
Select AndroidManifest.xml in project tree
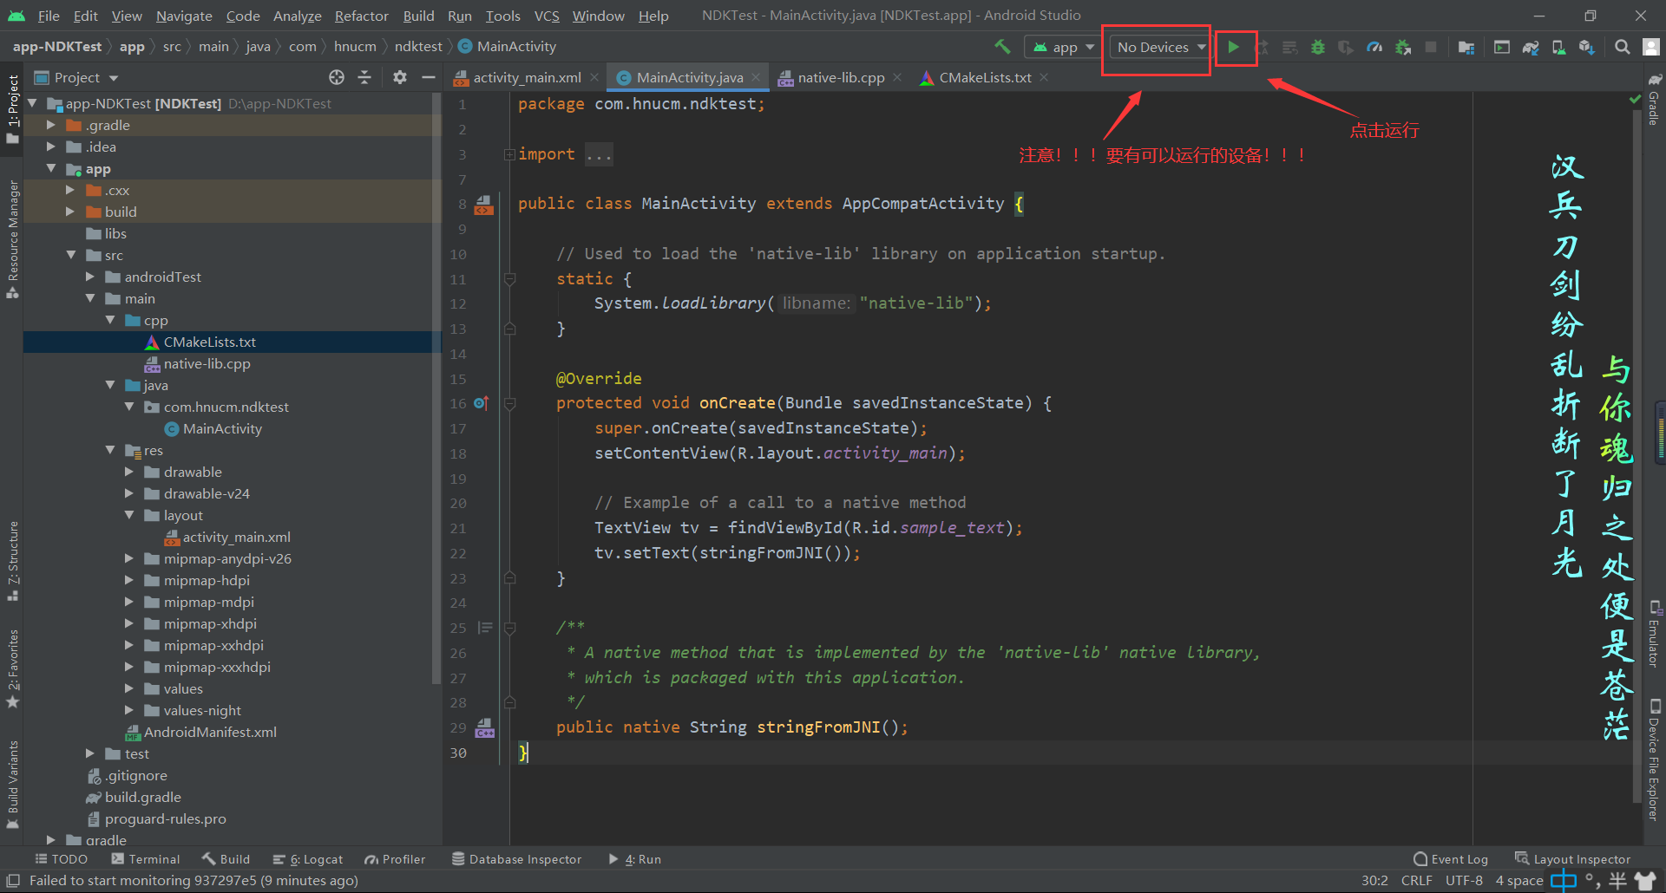coord(210,732)
